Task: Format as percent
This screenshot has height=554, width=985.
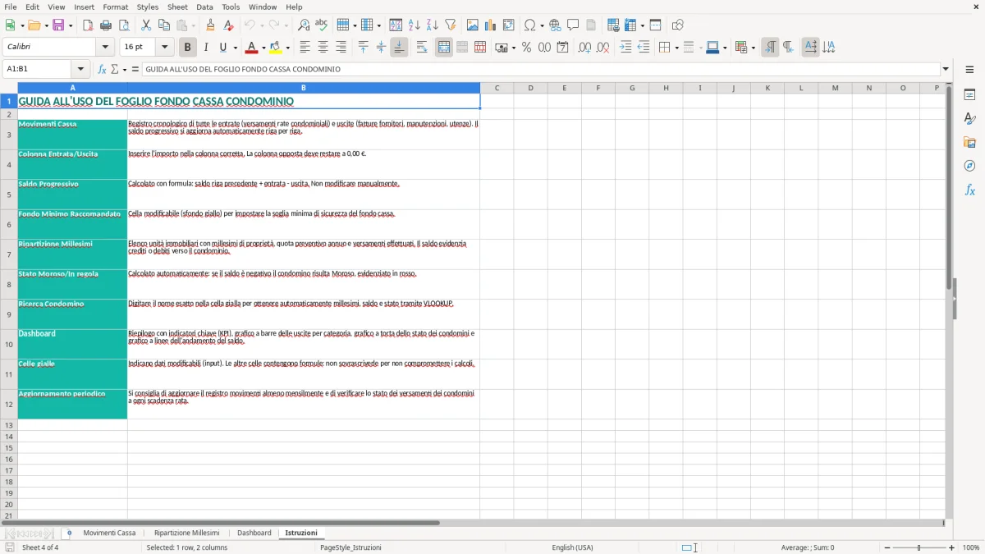Action: point(526,48)
